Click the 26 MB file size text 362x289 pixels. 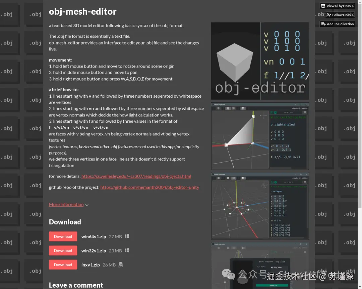pyautogui.click(x=109, y=265)
